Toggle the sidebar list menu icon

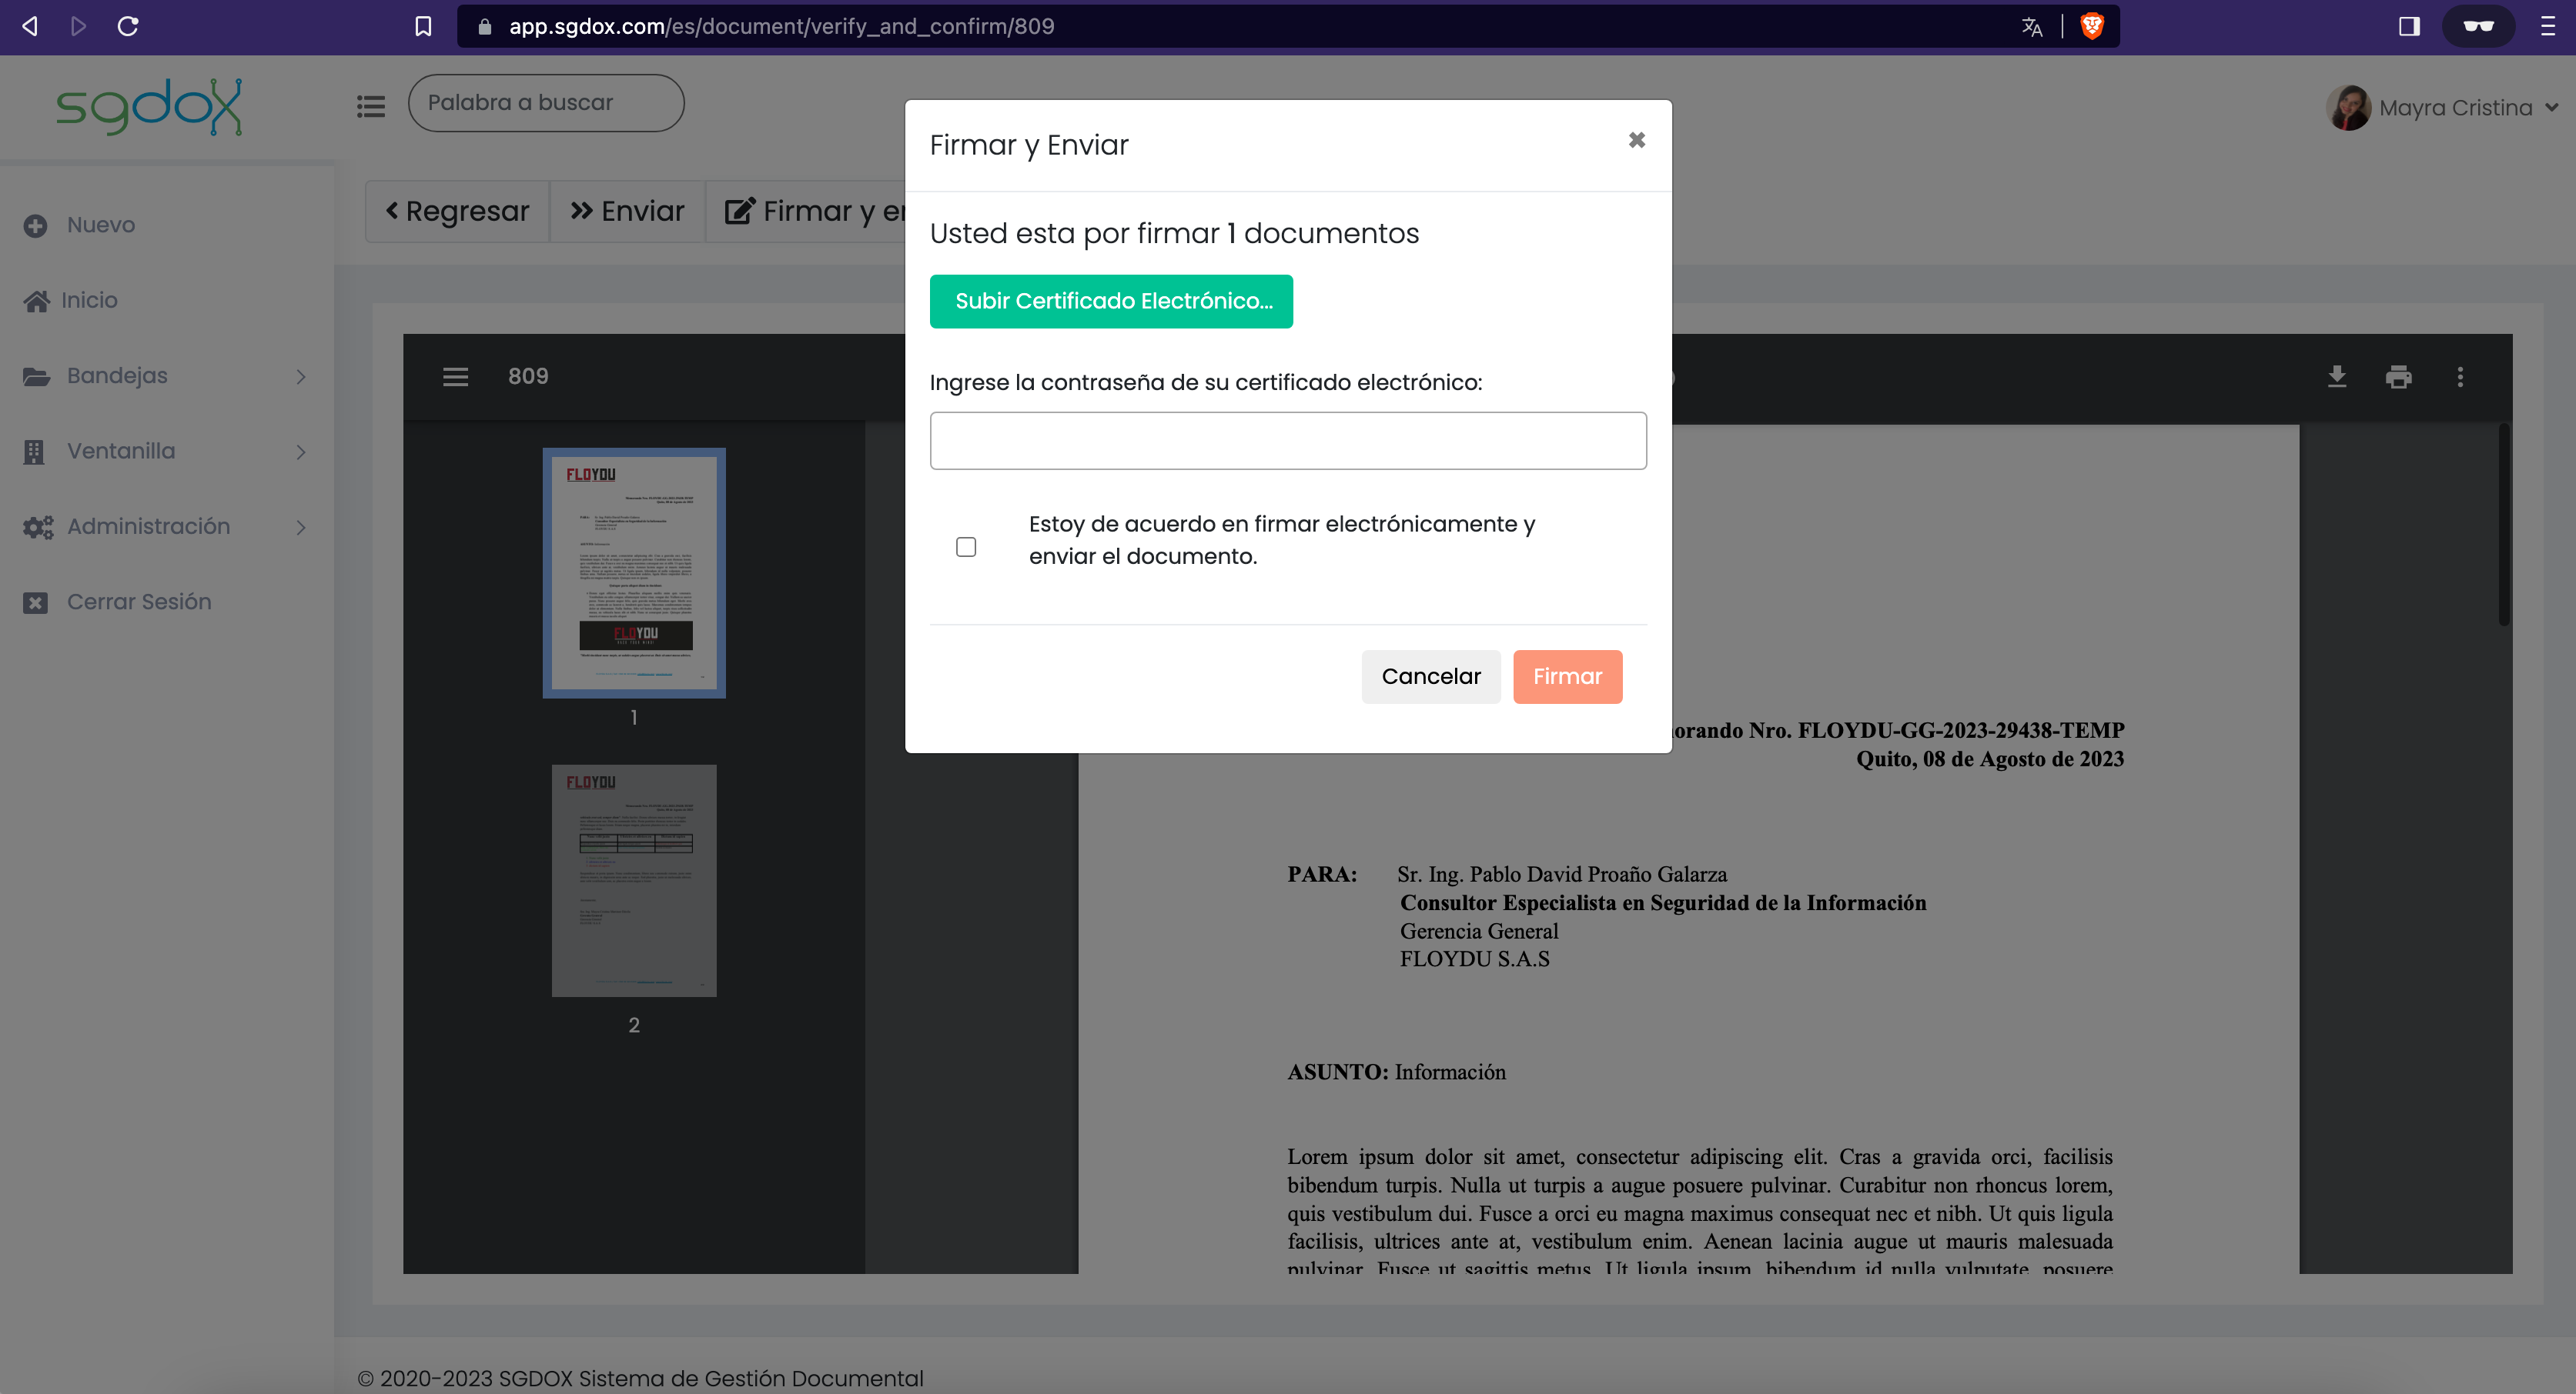tap(371, 105)
